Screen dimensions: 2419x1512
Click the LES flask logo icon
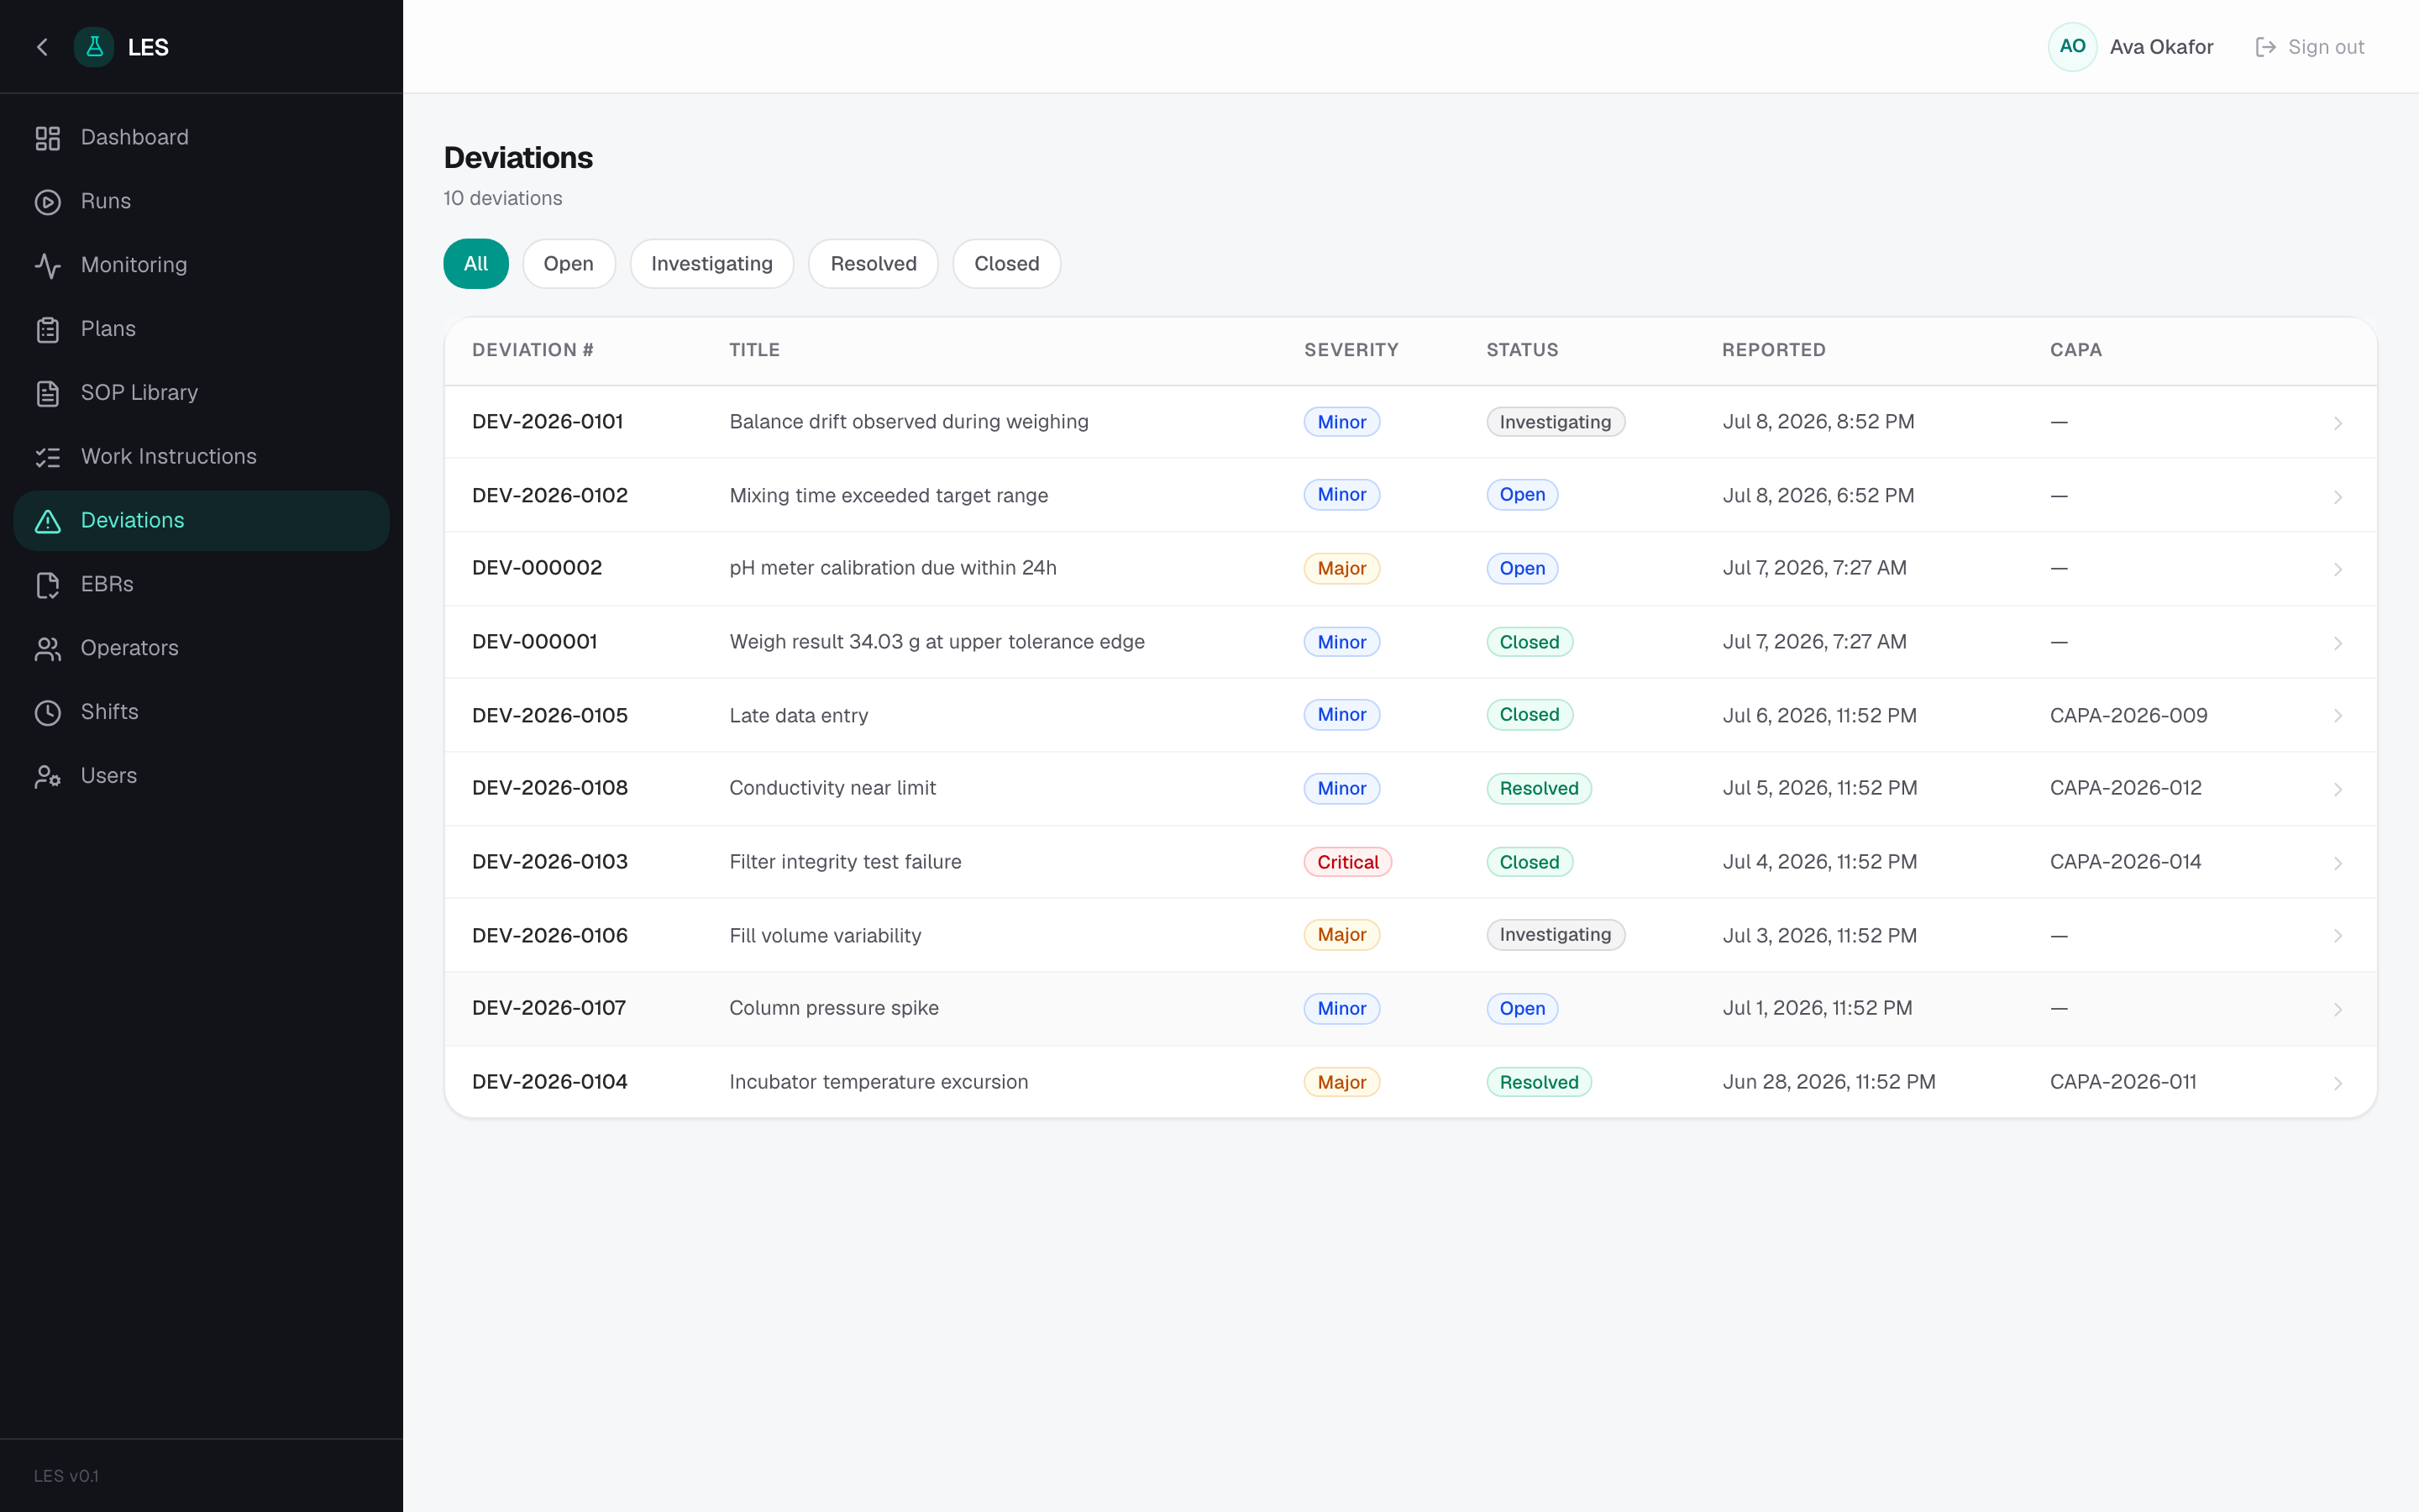(x=94, y=47)
